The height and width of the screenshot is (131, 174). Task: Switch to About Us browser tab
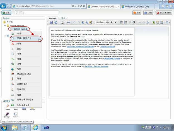point(137,6)
